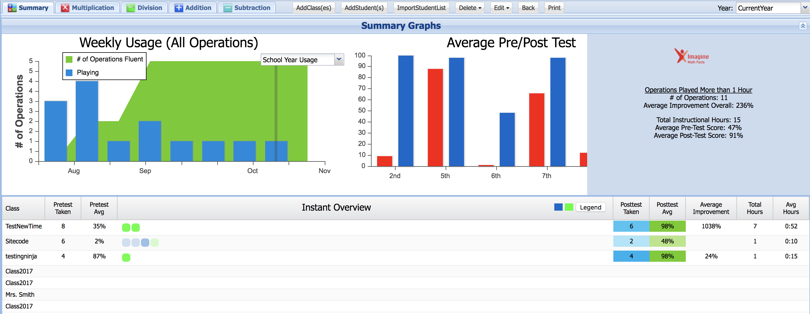Click the AddClass(es) button

tap(313, 8)
